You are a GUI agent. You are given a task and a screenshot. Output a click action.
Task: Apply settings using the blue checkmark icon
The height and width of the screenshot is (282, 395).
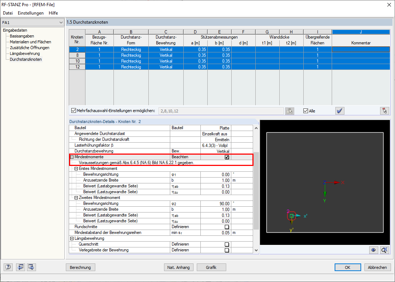pos(339,111)
